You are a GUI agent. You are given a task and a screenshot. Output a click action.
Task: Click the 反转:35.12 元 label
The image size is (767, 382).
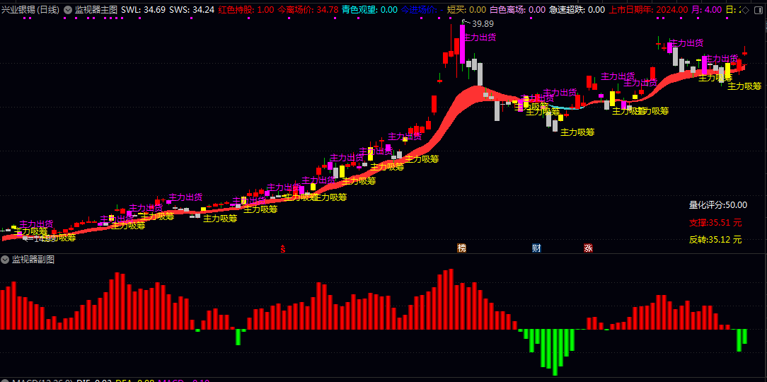715,240
